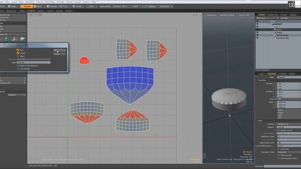This screenshot has width=301, height=169.
Task: Switch to the Shader Tree tab
Action: coord(273,15)
